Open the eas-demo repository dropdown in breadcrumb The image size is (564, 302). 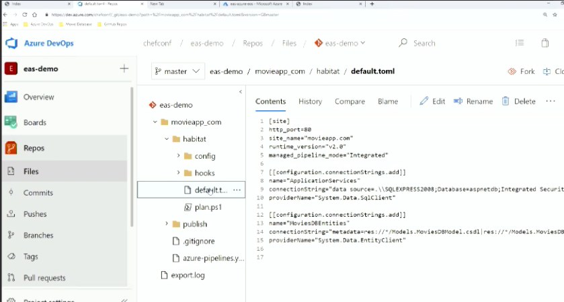pos(339,43)
